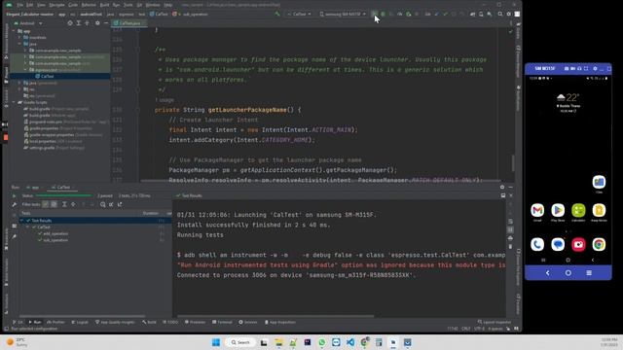This screenshot has width=623, height=350.
Task: Click Home circle on phone mirror bottom bar
Action: pos(568,273)
